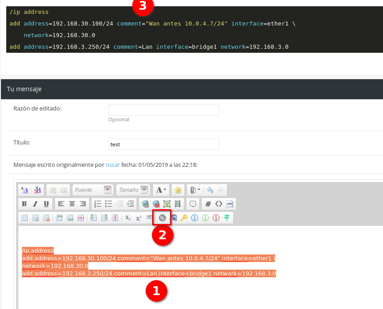Toggle underline formatting
Screen dimensions: 383x309
pyautogui.click(x=46, y=204)
